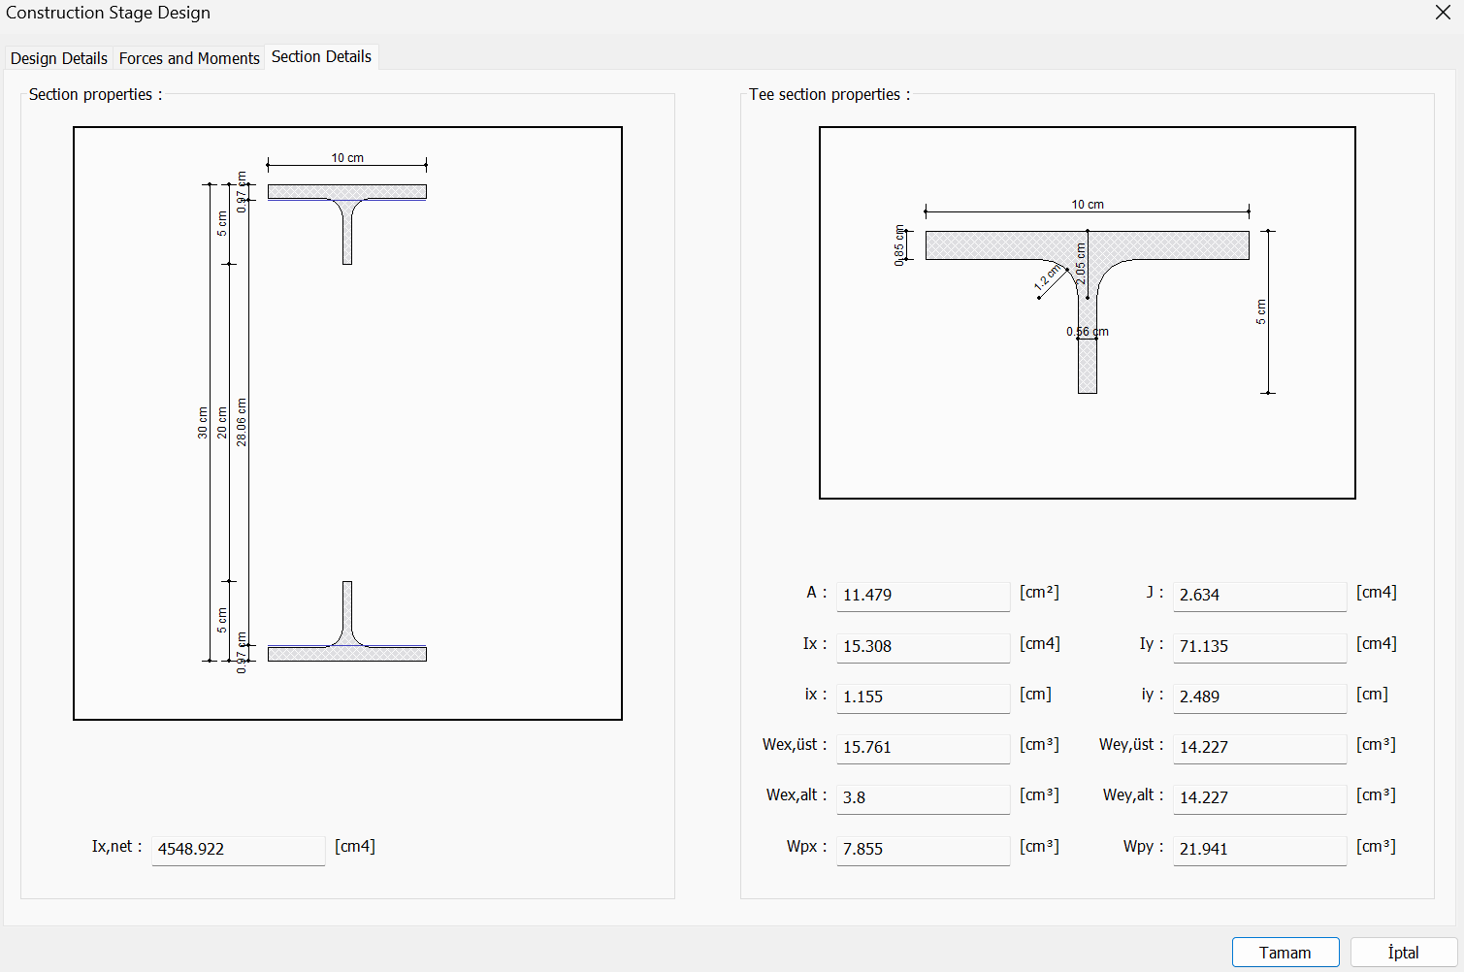1464x972 pixels.
Task: Confirm the design with the Tamam button
Action: [x=1285, y=952]
